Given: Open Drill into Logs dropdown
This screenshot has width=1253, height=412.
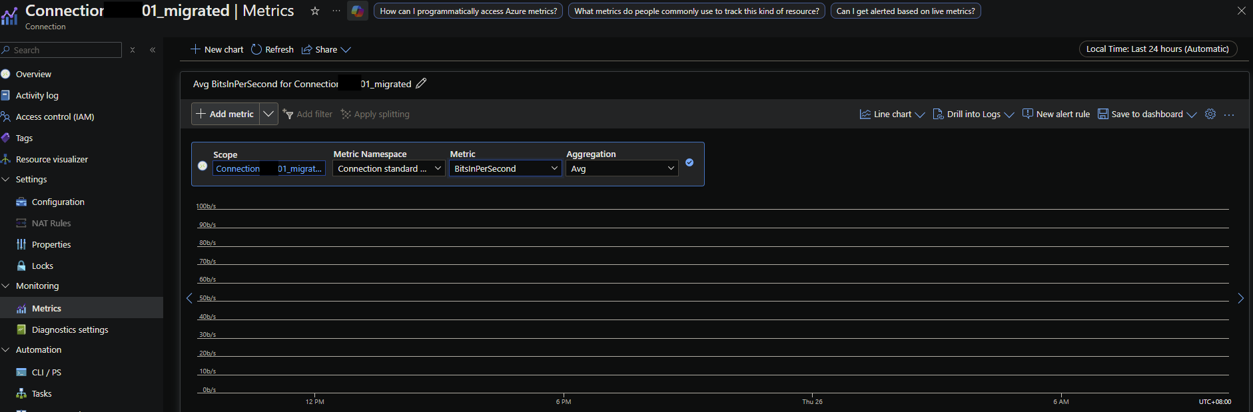Looking at the screenshot, I should pyautogui.click(x=973, y=114).
